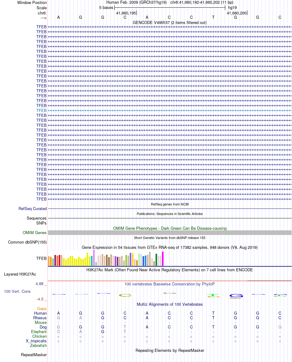The width and height of the screenshot is (292, 362).
Task: Click the OMIM Genes track label
Action: [x=35, y=233]
